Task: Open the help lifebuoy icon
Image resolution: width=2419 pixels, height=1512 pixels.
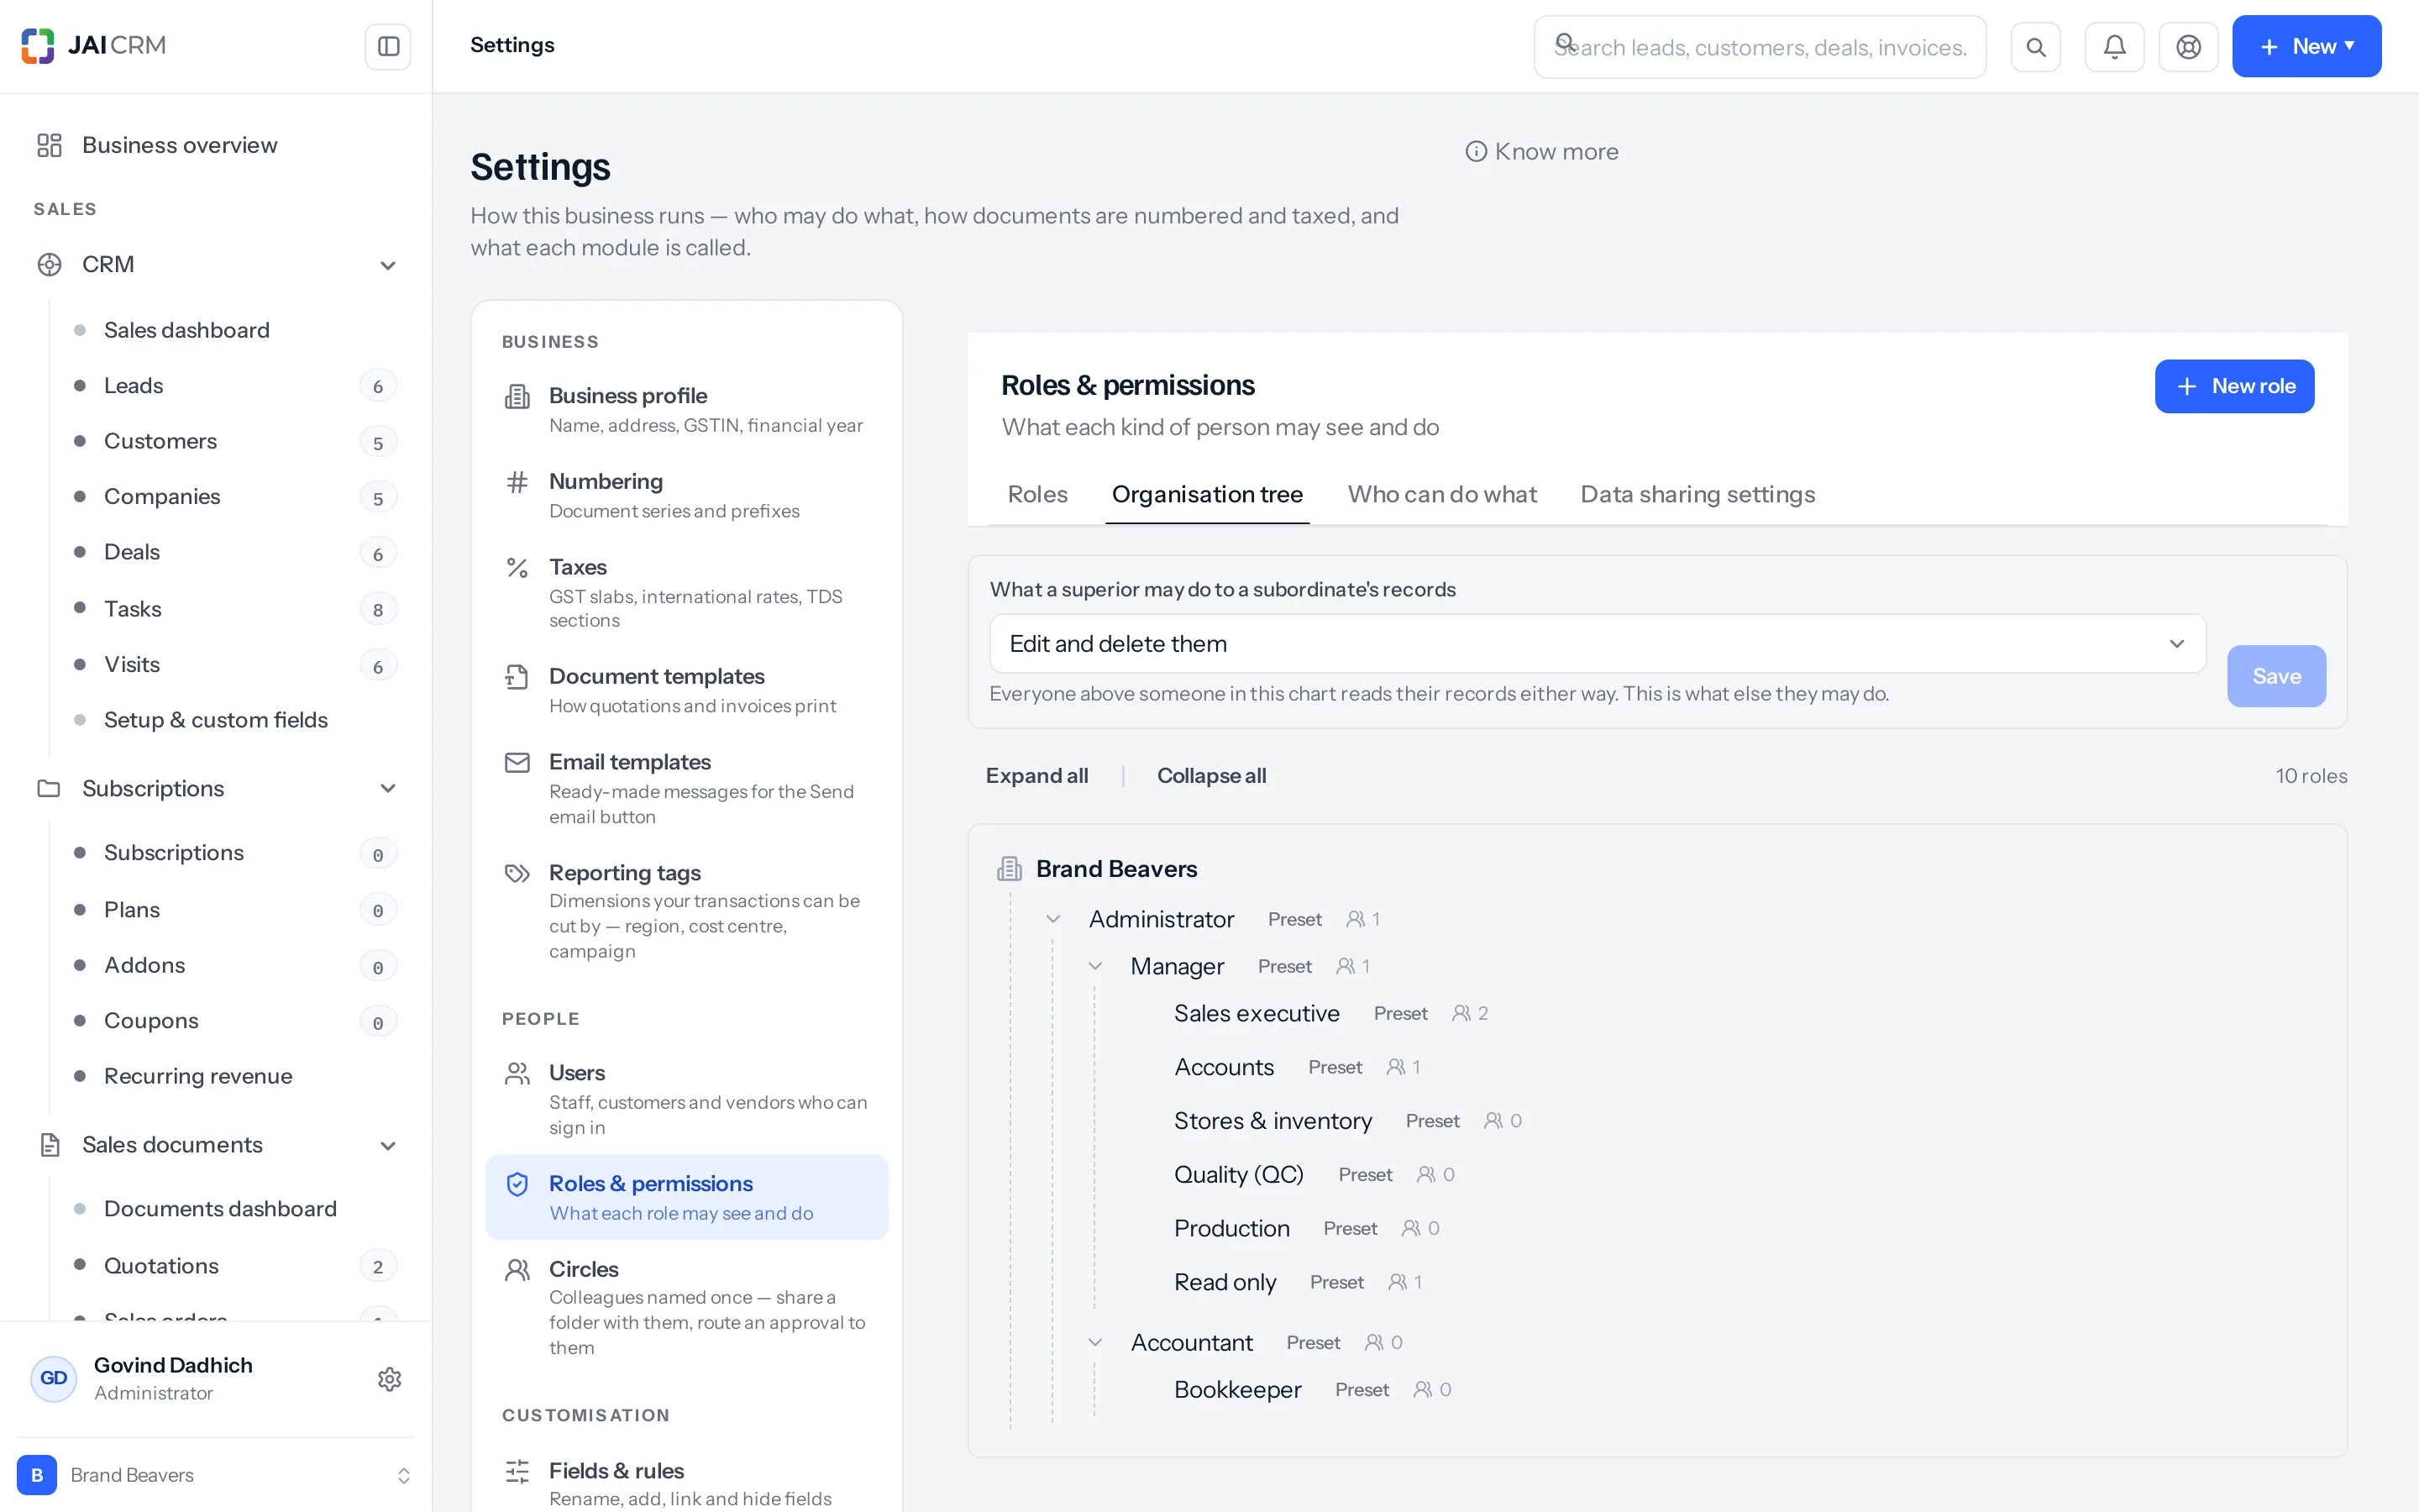Action: pyautogui.click(x=2188, y=47)
